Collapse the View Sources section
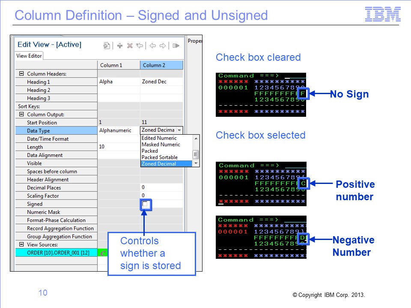Screen dimensions: 411x308 coord(21,244)
